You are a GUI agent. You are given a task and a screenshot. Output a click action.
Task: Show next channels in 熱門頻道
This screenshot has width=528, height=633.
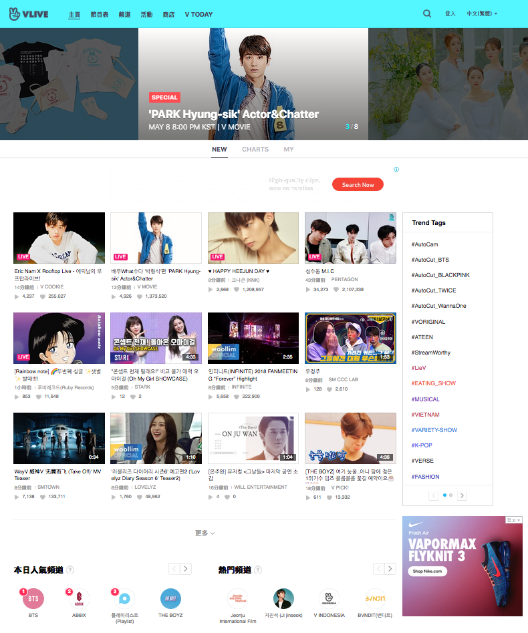coord(390,569)
